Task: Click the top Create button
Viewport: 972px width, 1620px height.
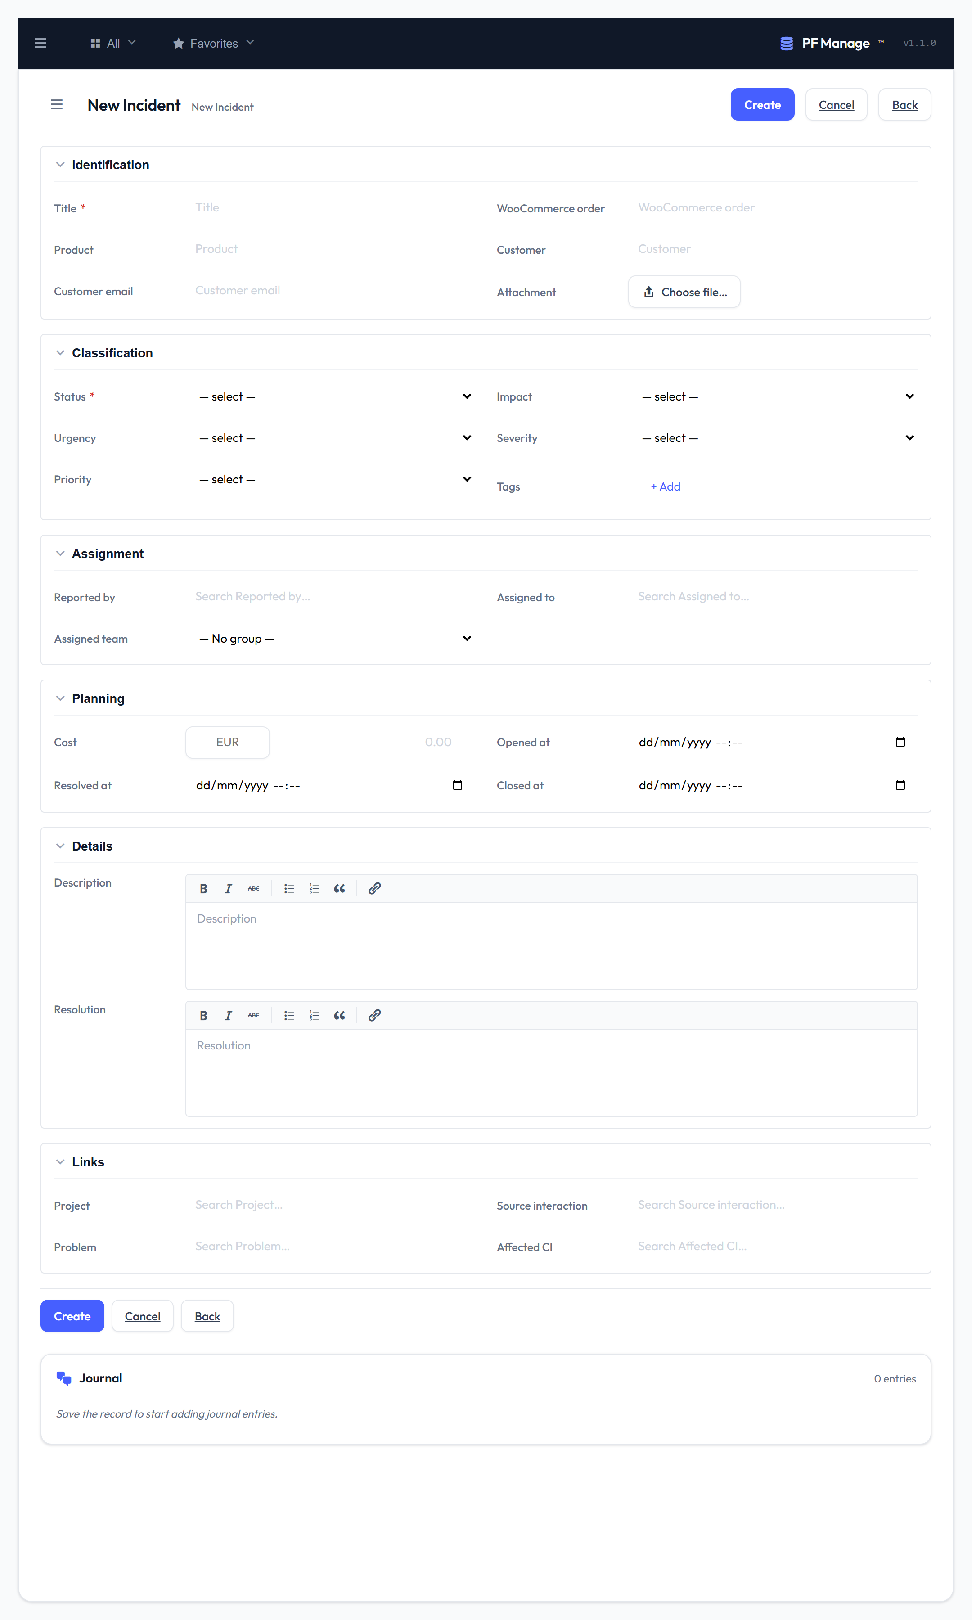Action: (762, 105)
